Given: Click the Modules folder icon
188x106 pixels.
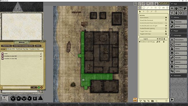Looking at the screenshot, I should [172, 22].
